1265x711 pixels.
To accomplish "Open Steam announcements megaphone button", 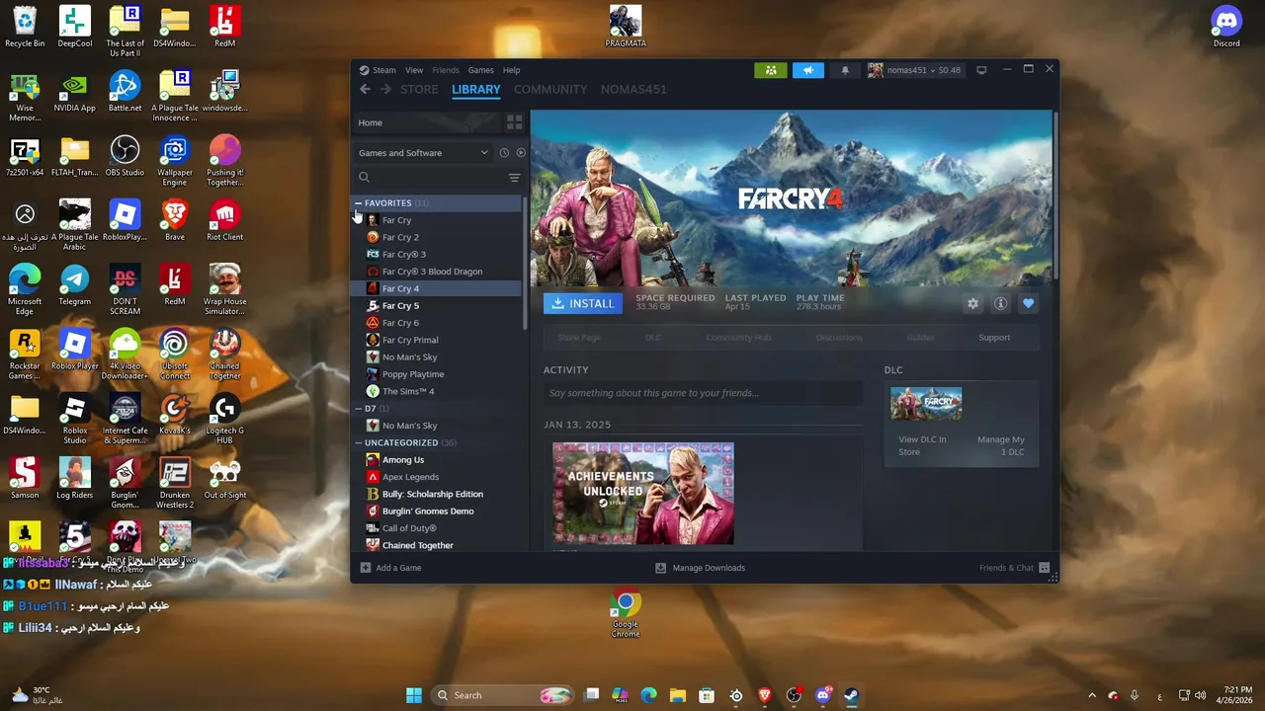I will pos(807,70).
